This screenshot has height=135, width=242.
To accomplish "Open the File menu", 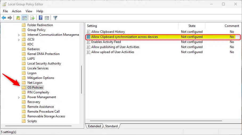I will (5, 11).
